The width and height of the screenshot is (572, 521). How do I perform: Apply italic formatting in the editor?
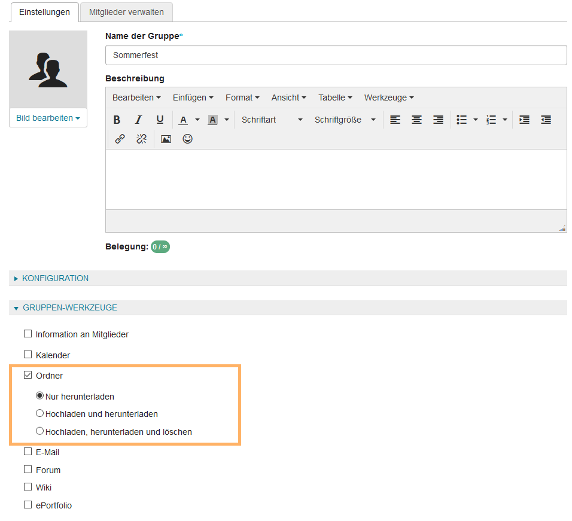[x=138, y=120]
